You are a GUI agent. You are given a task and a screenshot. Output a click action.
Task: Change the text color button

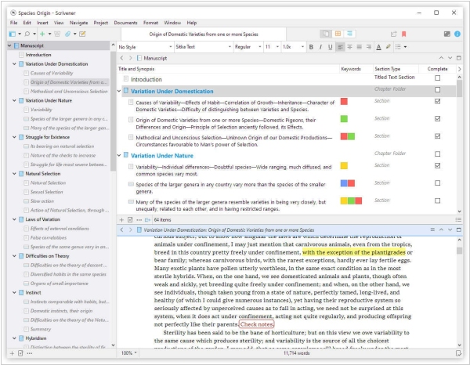pyautogui.click(x=378, y=47)
